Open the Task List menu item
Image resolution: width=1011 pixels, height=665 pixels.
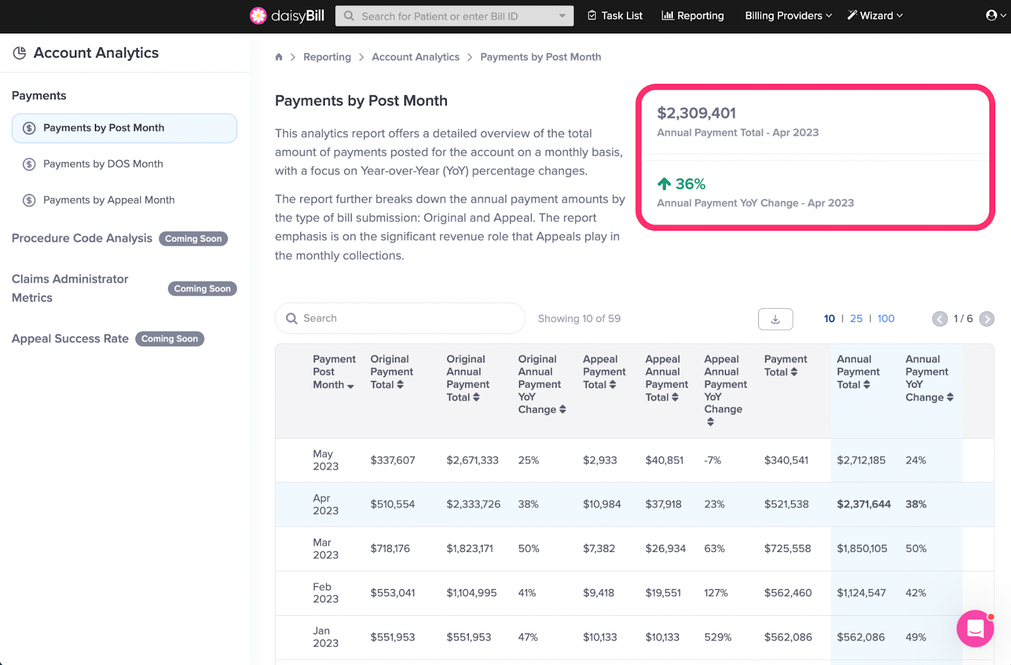pos(615,16)
